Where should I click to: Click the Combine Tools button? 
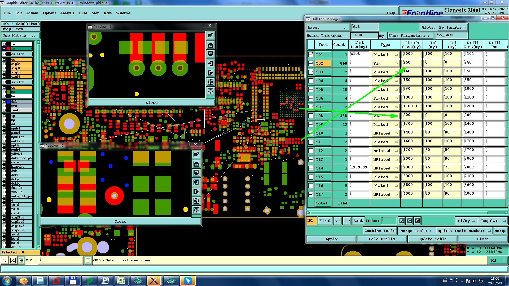380,231
